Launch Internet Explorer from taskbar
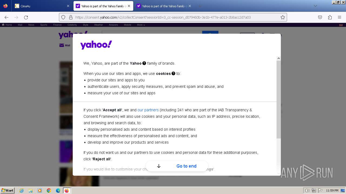This screenshot has height=194, width=346. 21,190
